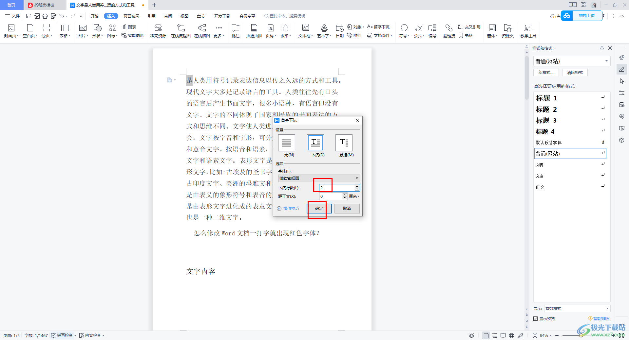Switch to the 视图 ribbon tab
Screen dimensions: 629x340
[184, 16]
